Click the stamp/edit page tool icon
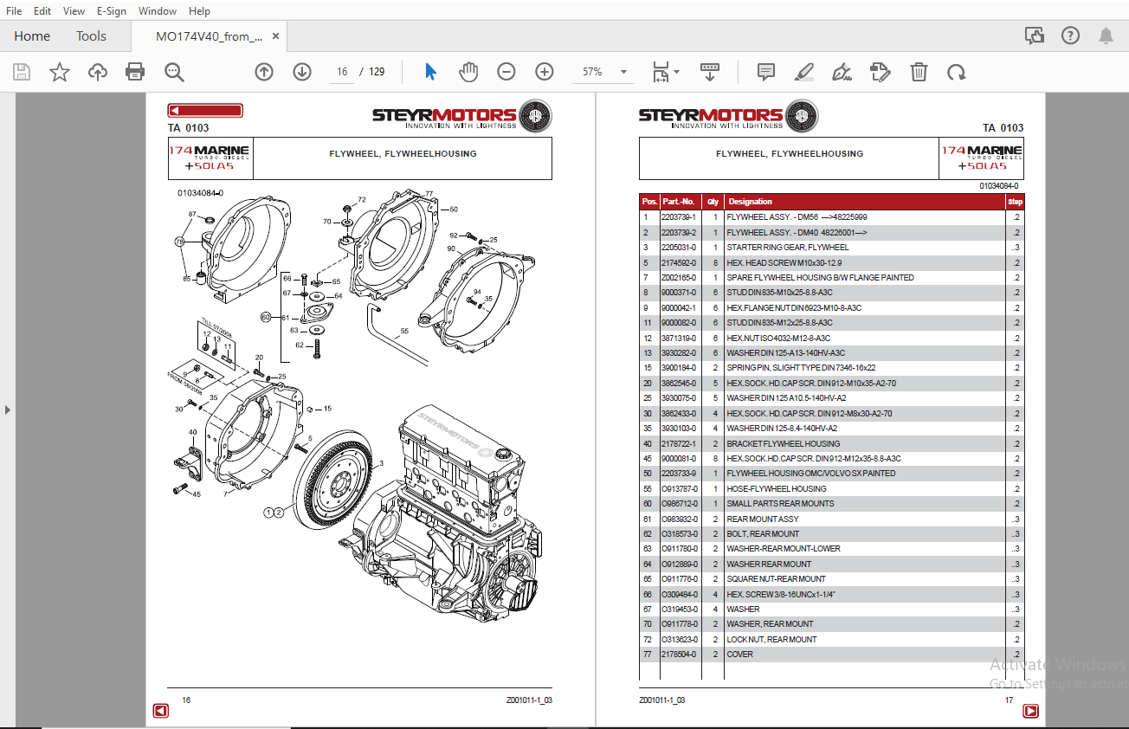 pyautogui.click(x=881, y=72)
